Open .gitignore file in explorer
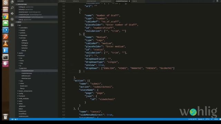Image resolution: width=221 pixels, height=124 pixels. pos(22,106)
